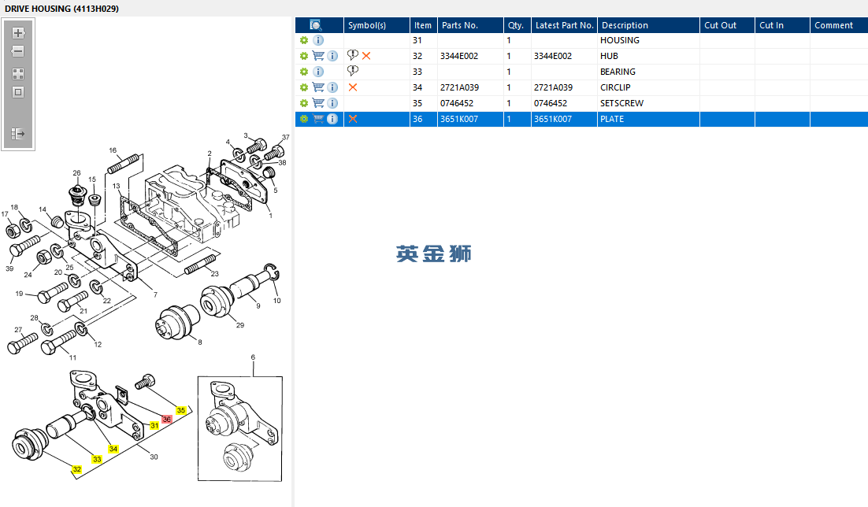Add the HUB 3344E002 to cart
This screenshot has width=868, height=507.
(318, 56)
